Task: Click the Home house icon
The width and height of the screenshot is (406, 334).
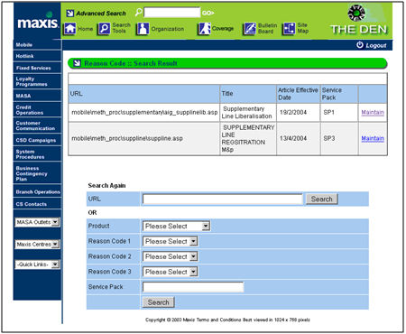Action: click(x=69, y=29)
